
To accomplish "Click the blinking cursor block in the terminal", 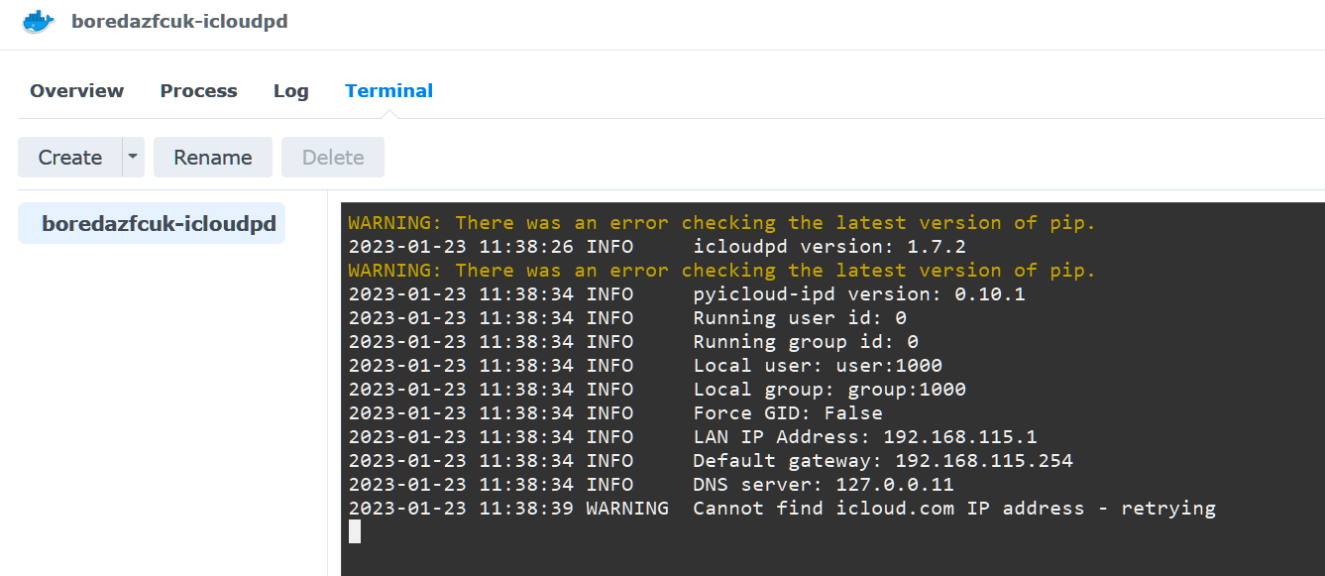I will click(354, 531).
